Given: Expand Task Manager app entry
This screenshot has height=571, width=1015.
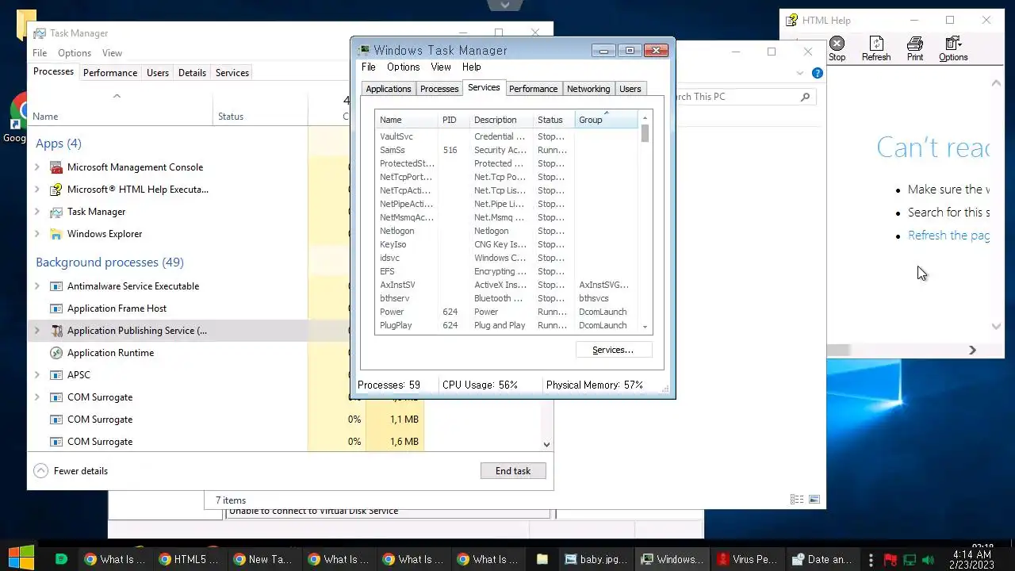Looking at the screenshot, I should (x=37, y=212).
